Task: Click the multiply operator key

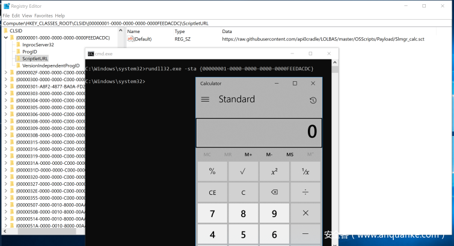Action: tap(305, 213)
